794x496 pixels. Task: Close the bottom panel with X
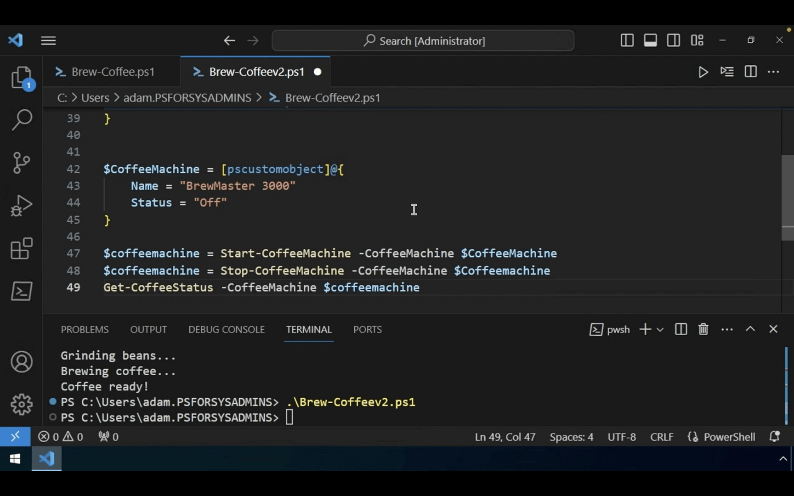[773, 329]
